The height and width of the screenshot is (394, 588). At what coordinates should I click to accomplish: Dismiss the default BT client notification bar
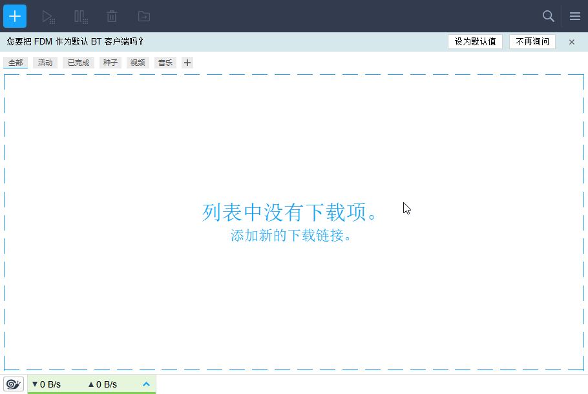coord(571,42)
